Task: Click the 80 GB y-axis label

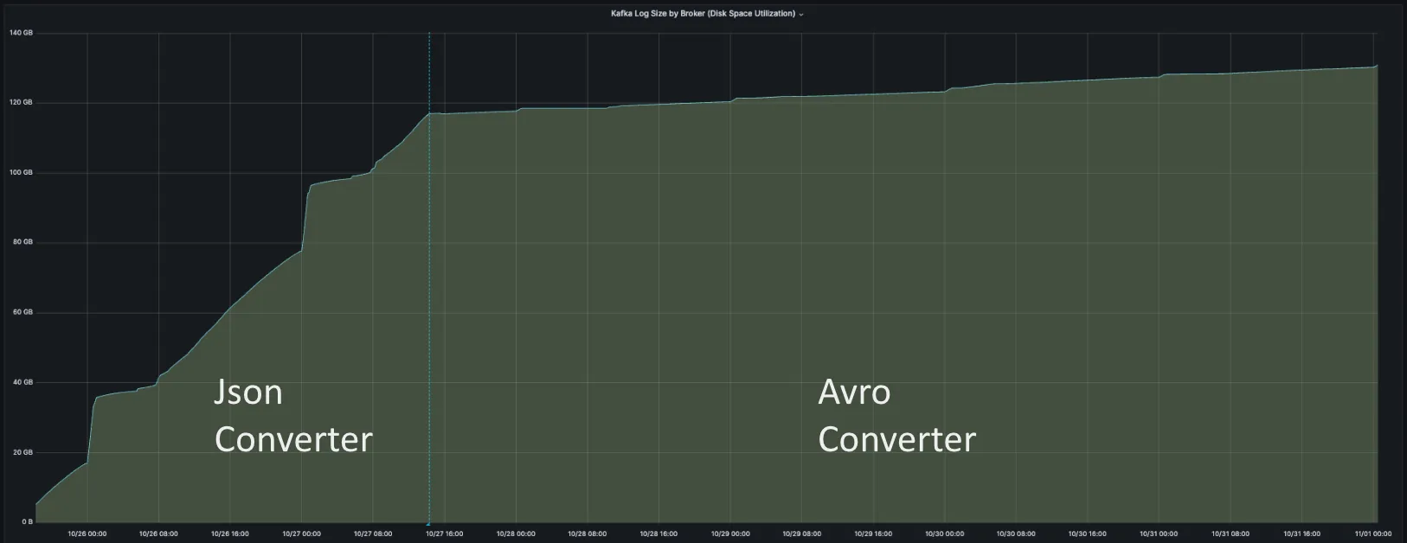Action: click(x=22, y=242)
